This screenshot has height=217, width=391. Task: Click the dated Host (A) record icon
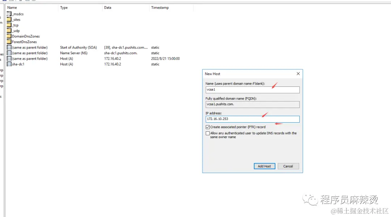tap(9, 59)
